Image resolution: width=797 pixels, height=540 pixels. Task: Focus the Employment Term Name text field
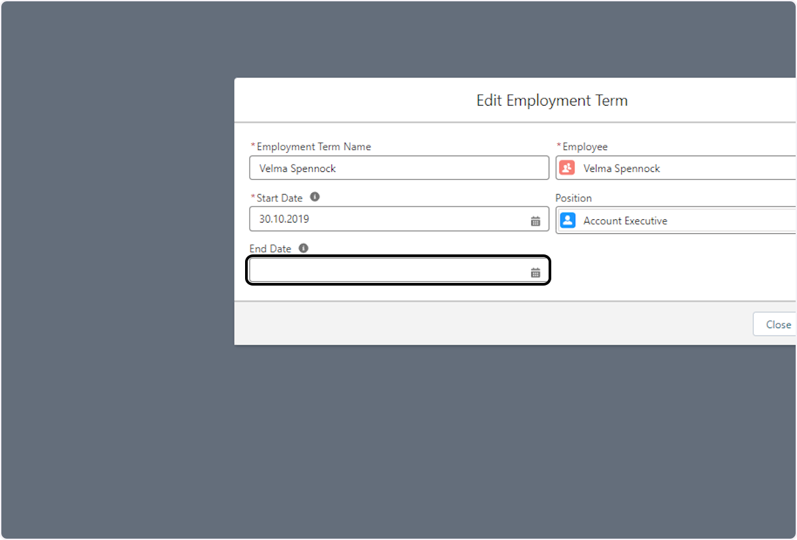pos(398,167)
